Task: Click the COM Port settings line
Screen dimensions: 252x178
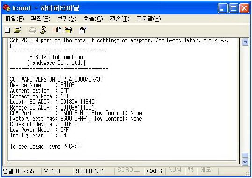Action: click(76, 113)
